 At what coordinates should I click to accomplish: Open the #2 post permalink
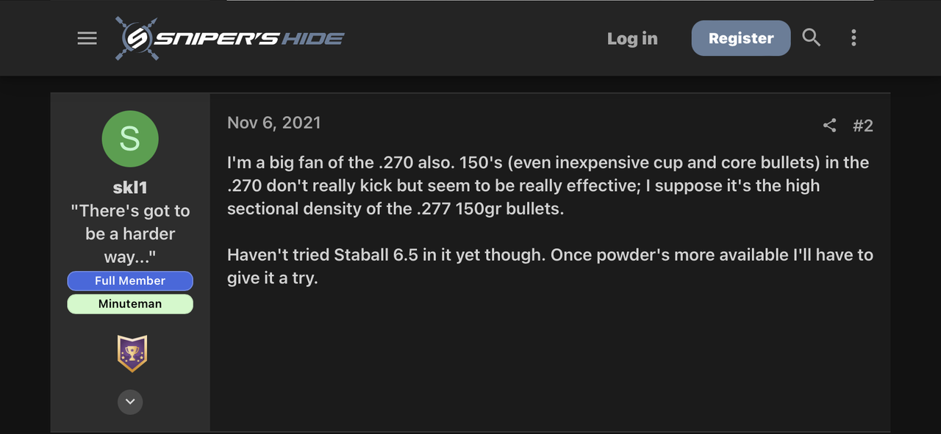pos(862,126)
